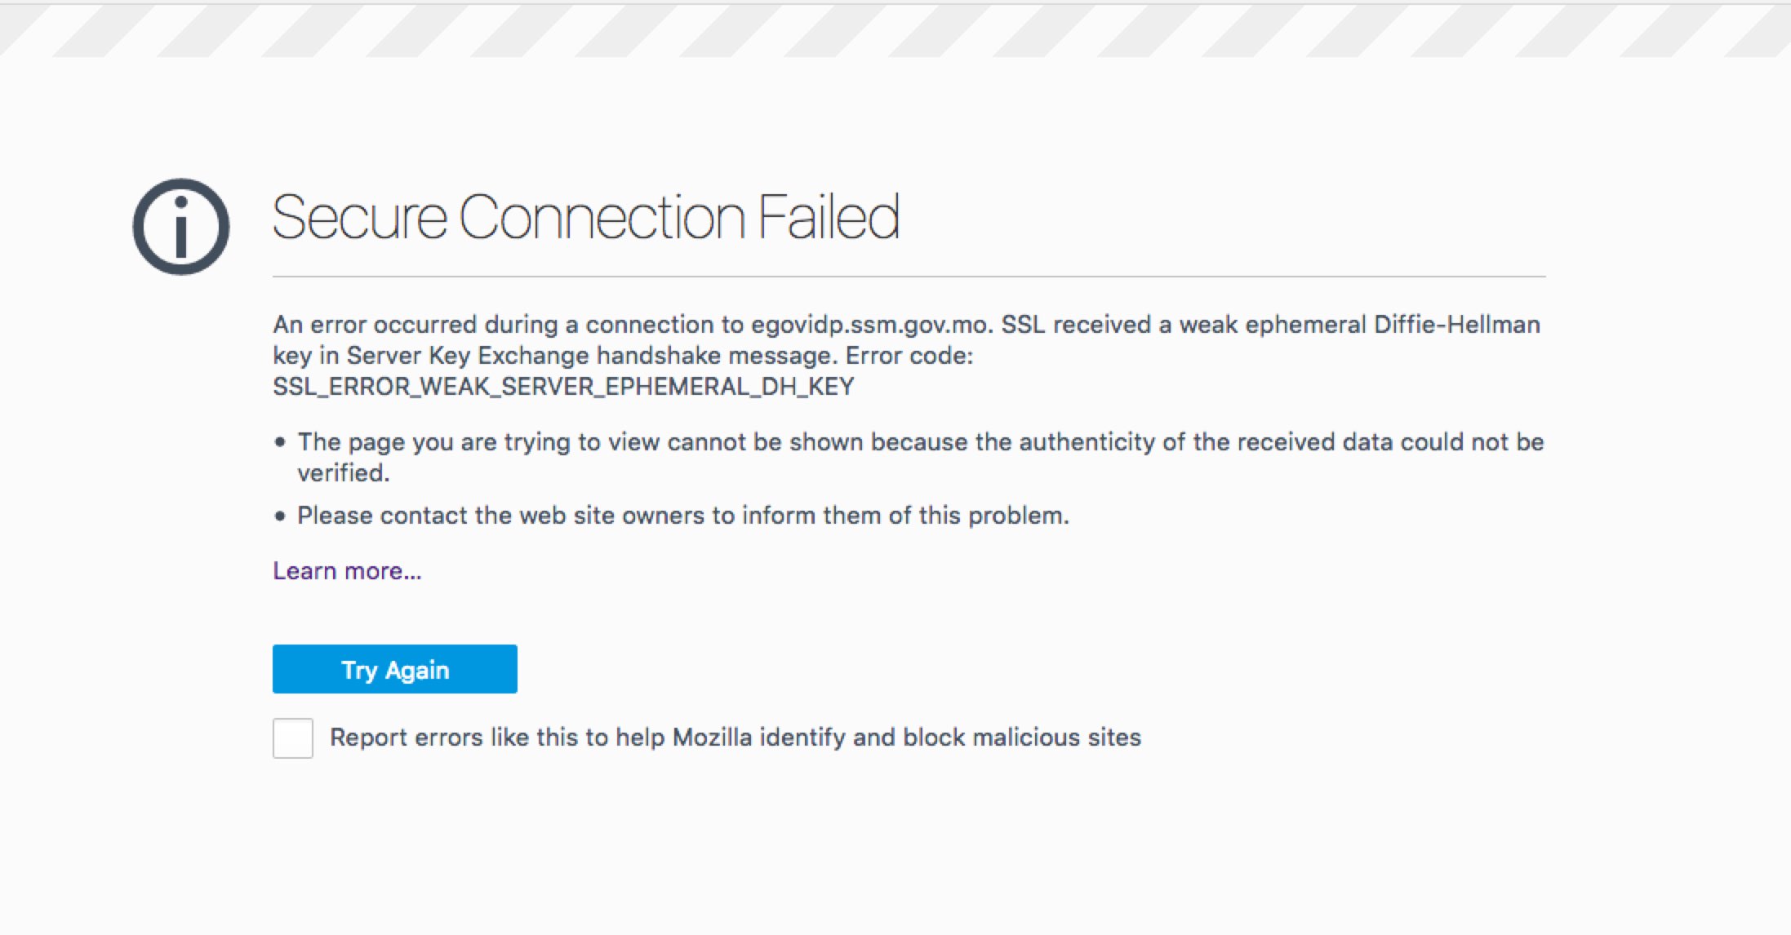Open the Learn more link

pos(347,571)
